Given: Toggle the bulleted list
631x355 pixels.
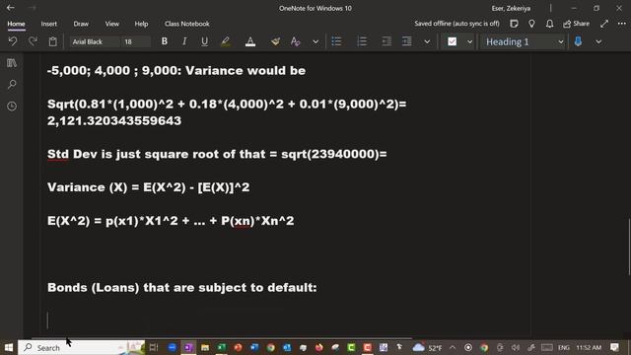Looking at the screenshot, I should [336, 41].
